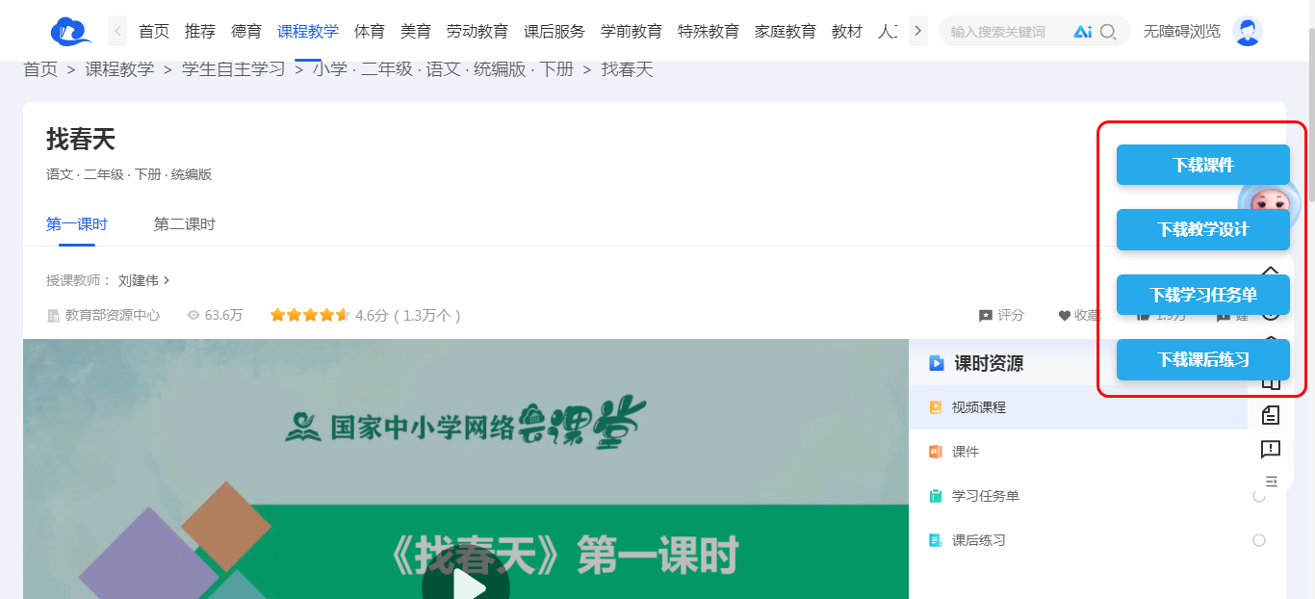Click the 下载教学设计 button
Viewport: 1315px width, 599px height.
(x=1202, y=229)
